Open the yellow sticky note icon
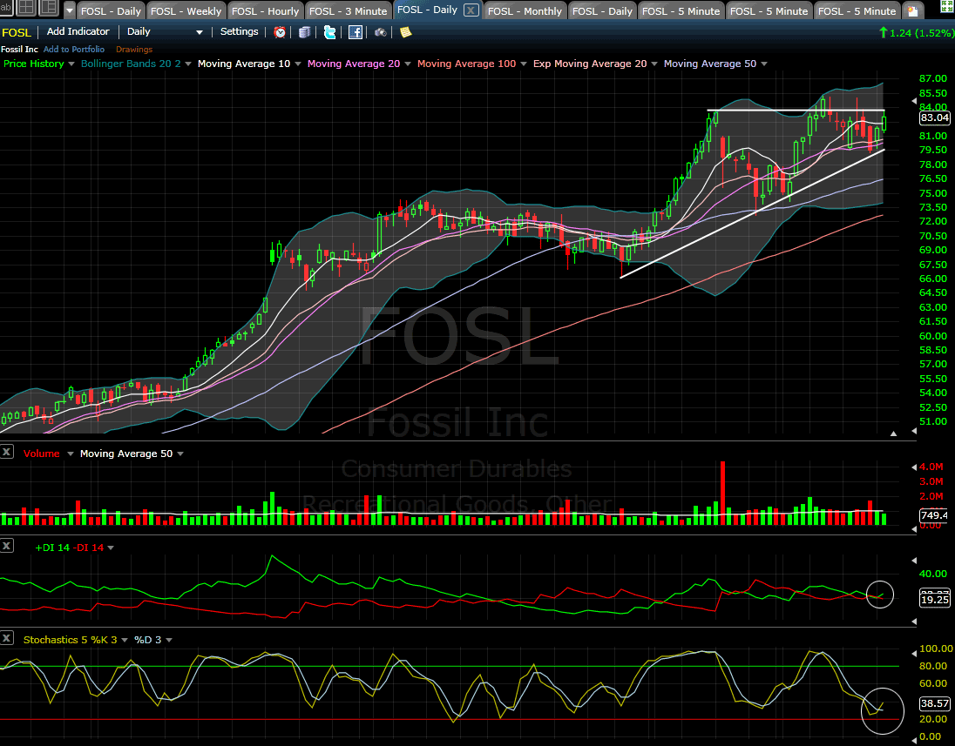The image size is (955, 746). (406, 32)
